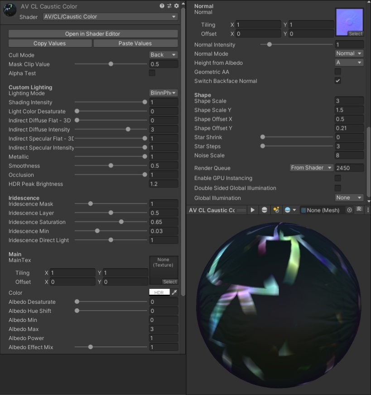Open the preview kebab menu icon
The width and height of the screenshot is (371, 395).
(368, 210)
